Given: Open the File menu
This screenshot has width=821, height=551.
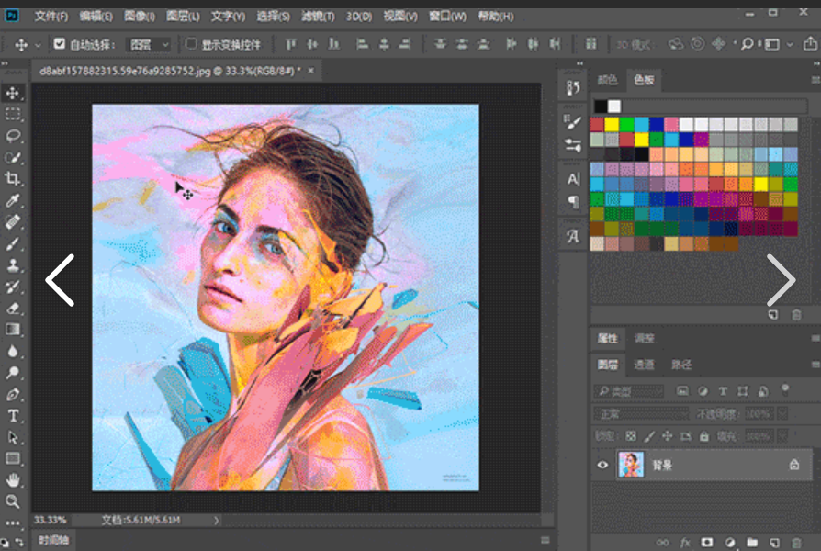Looking at the screenshot, I should 51,17.
